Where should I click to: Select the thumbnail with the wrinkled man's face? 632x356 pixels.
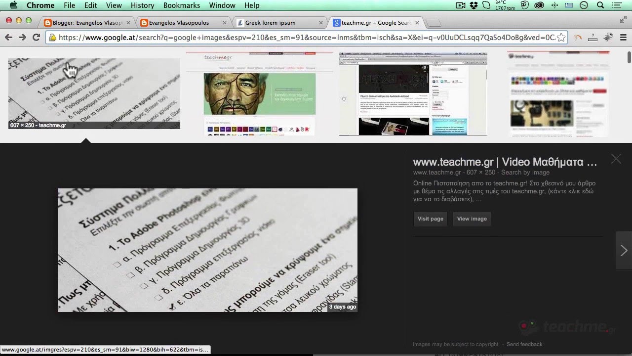pos(260,94)
